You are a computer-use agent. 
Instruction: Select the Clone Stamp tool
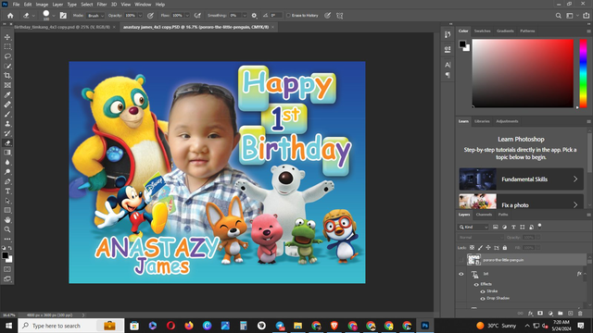(x=7, y=123)
